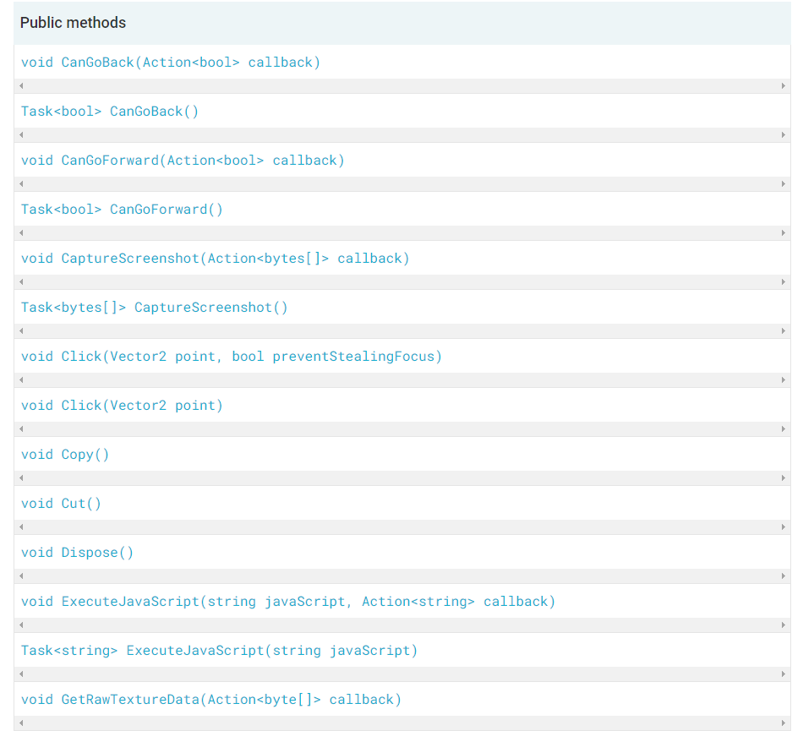Click right scroll arrow under Task<bool> CanGoForward()

(x=783, y=233)
